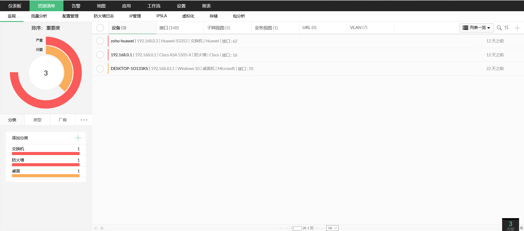Viewport: 524px width, 231px height.
Task: Open the 排序: 重要度 sort selector
Action: click(x=46, y=28)
